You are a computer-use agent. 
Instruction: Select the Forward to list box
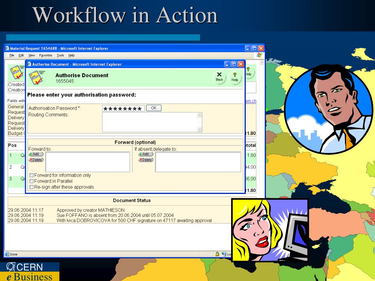(x=88, y=162)
